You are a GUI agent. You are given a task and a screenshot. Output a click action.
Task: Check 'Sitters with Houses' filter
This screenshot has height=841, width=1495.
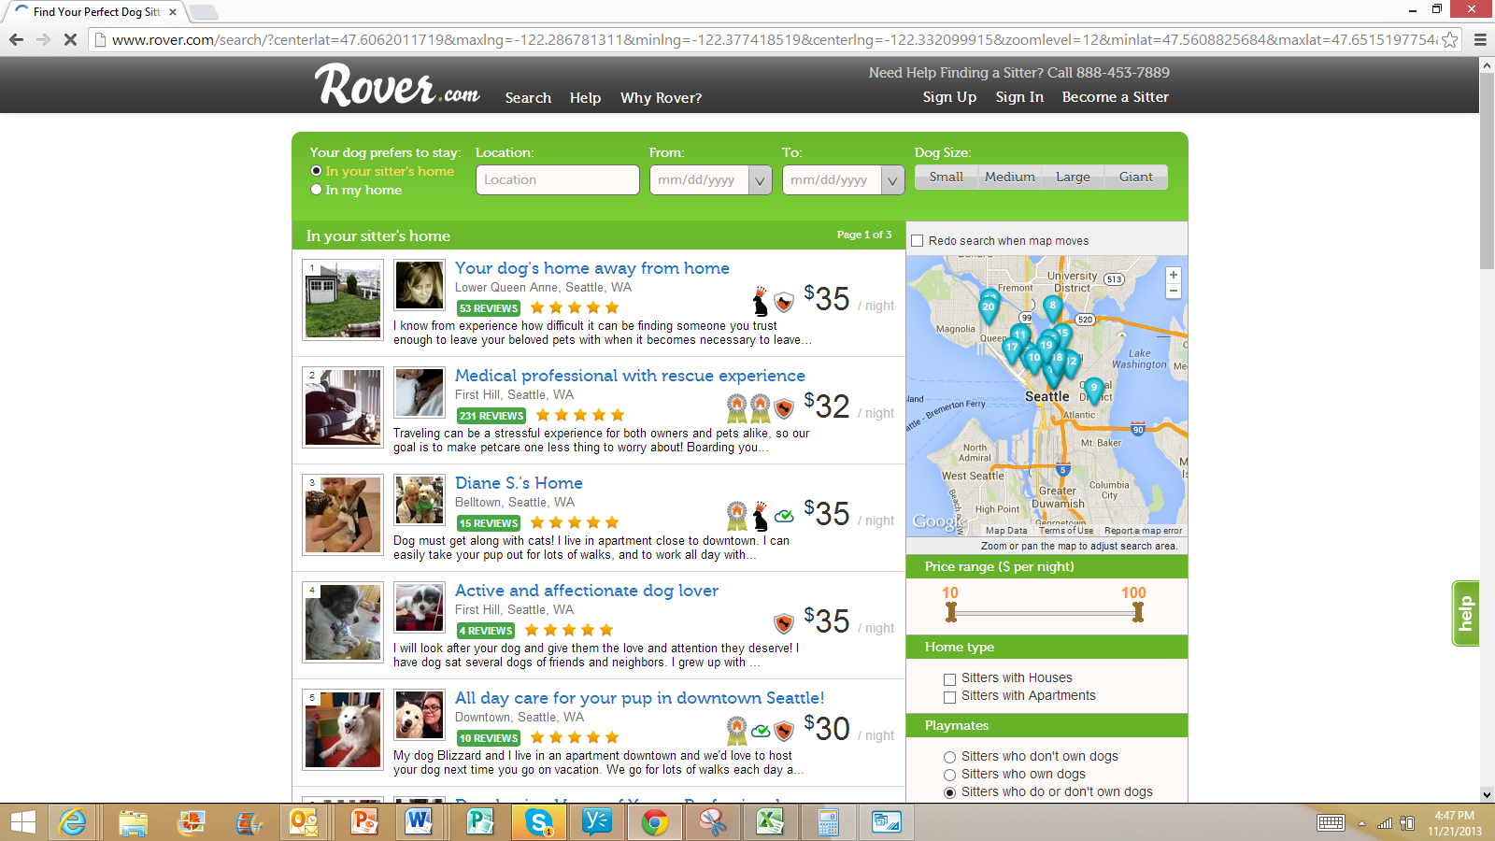coord(950,679)
